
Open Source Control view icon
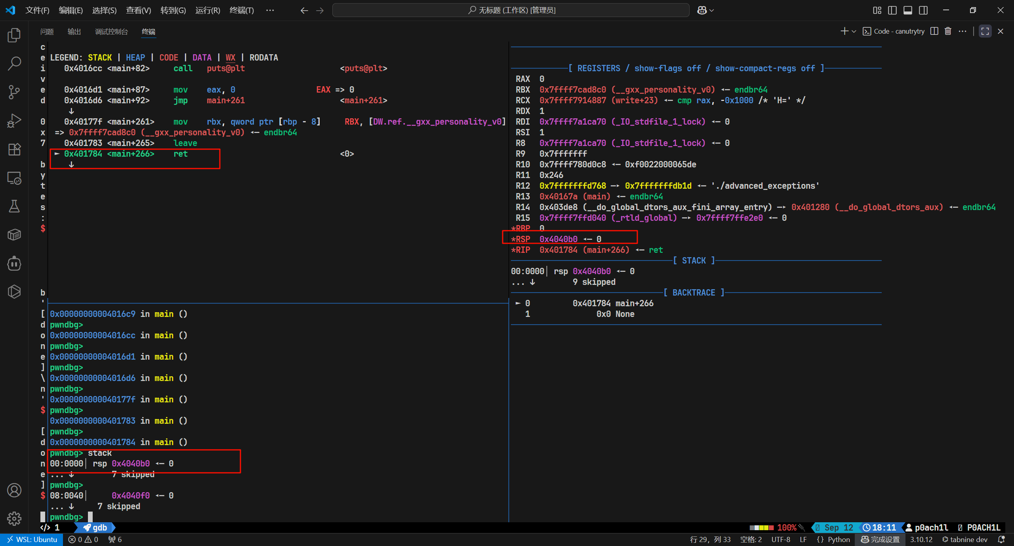(x=14, y=92)
